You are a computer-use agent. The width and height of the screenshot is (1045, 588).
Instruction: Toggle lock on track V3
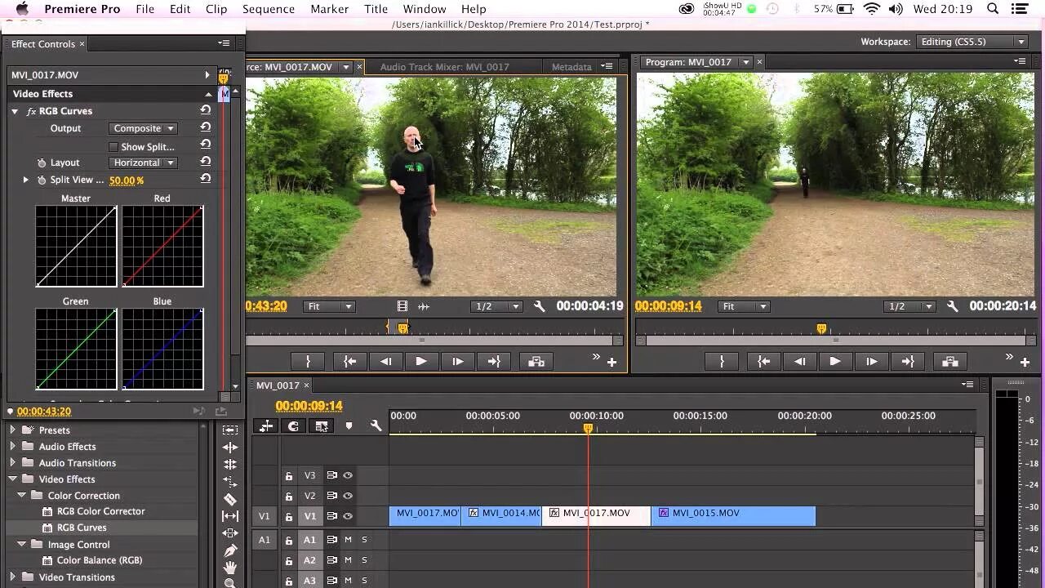click(288, 475)
